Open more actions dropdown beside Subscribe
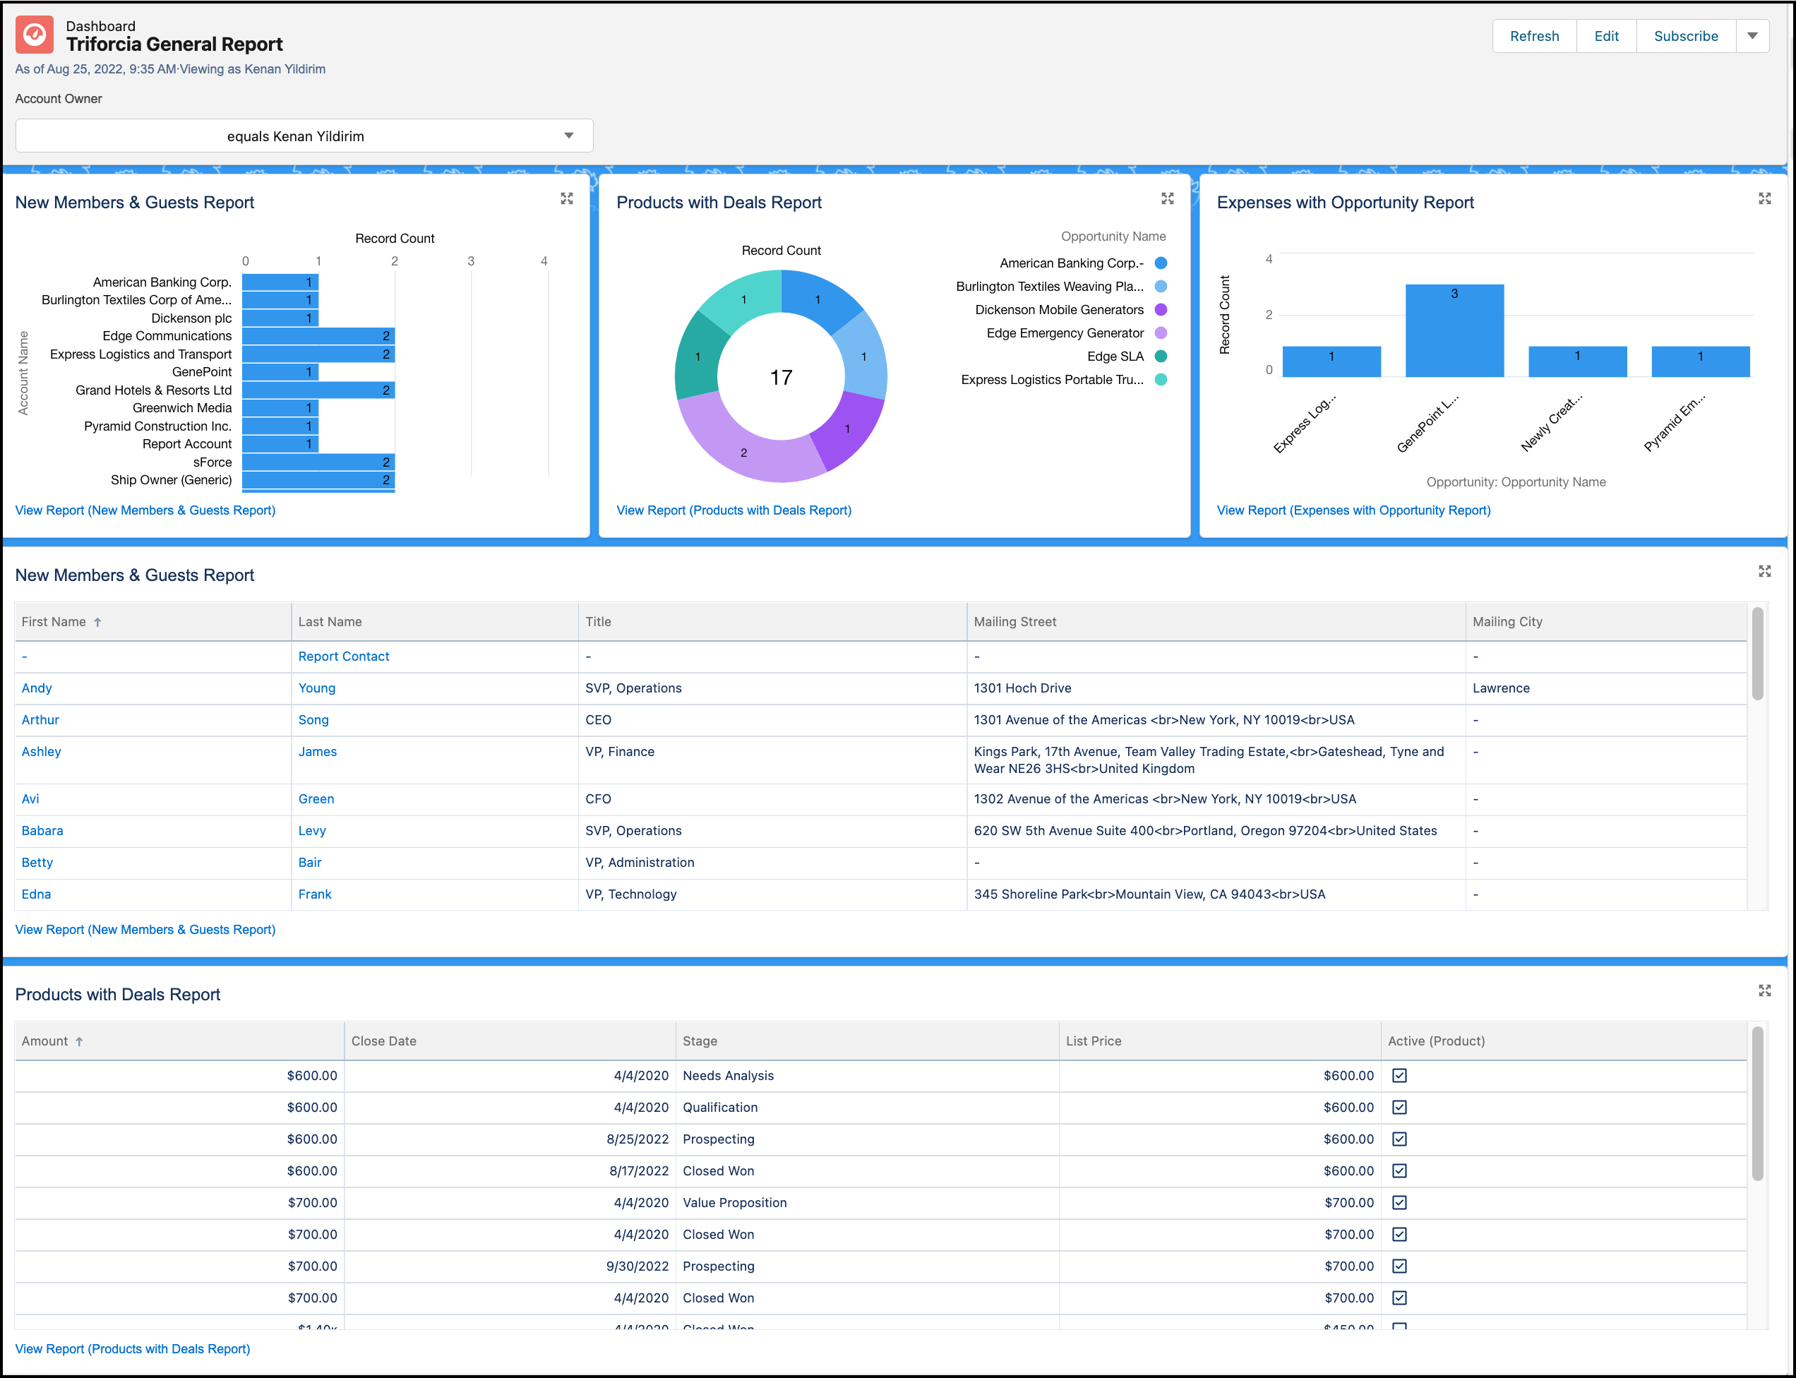1796x1378 pixels. (1752, 36)
